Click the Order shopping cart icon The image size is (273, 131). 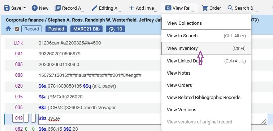pos(205,8)
